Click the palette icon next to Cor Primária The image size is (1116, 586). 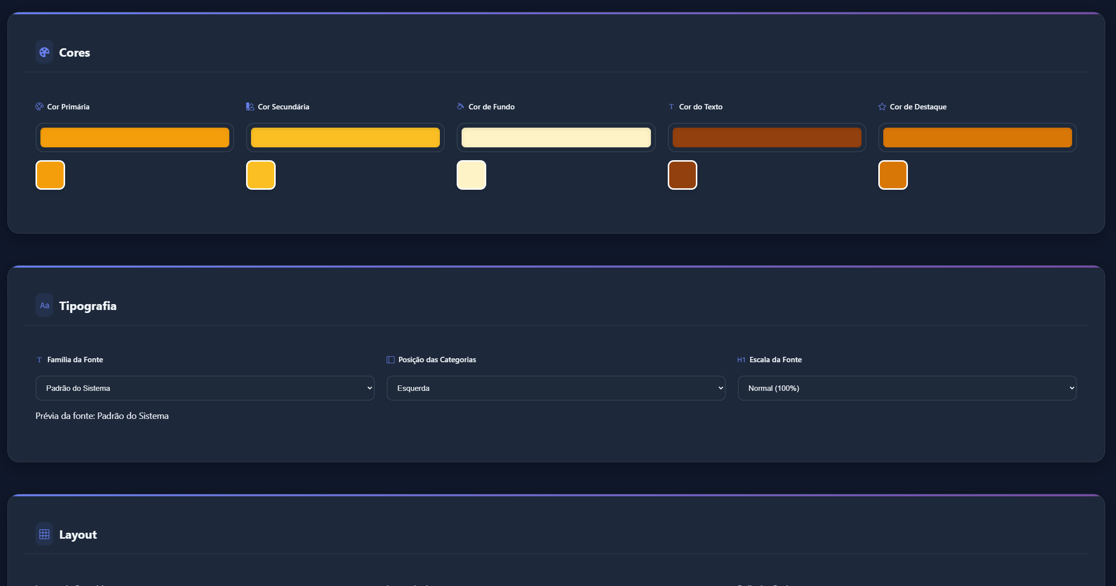(39, 106)
